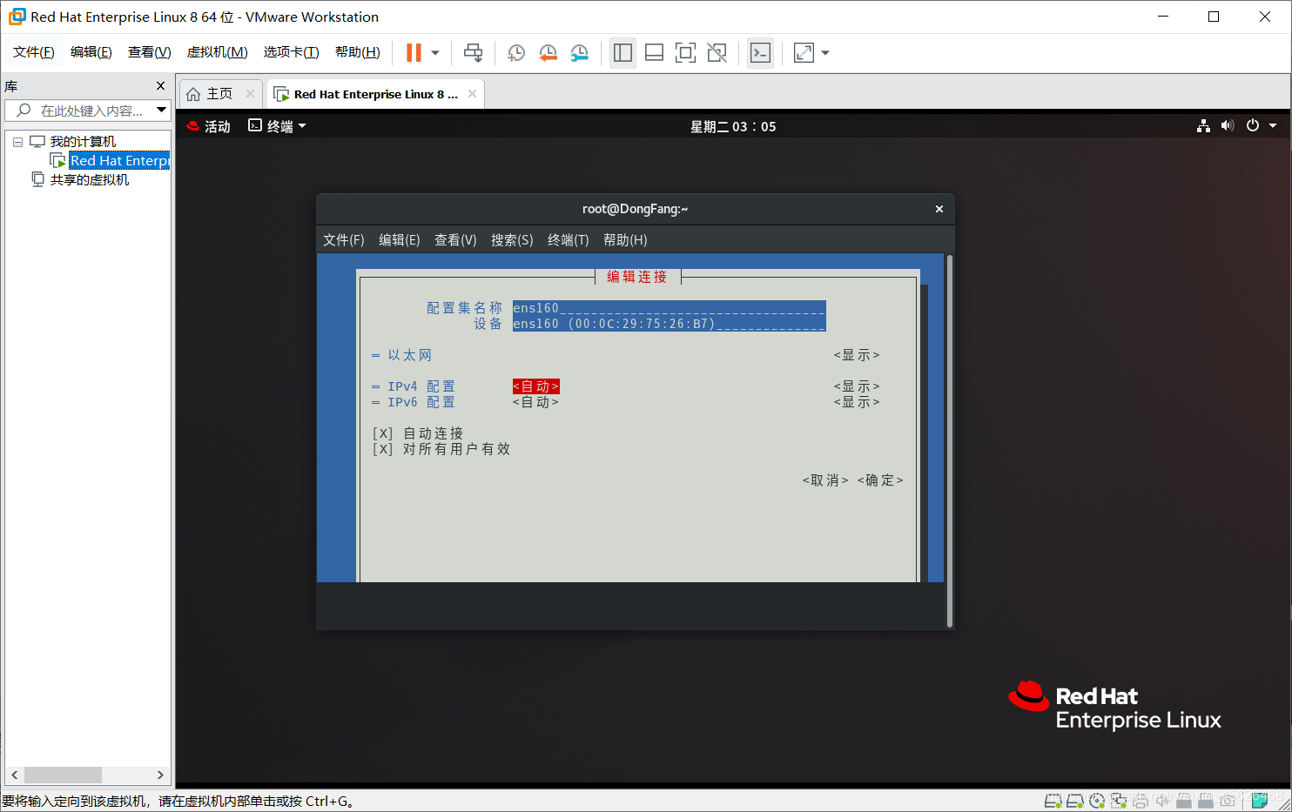1292x812 pixels.
Task: Click the CD/DVD device status icon
Action: click(x=1097, y=801)
